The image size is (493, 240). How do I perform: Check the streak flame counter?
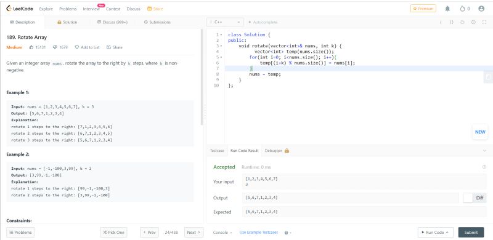[465, 9]
